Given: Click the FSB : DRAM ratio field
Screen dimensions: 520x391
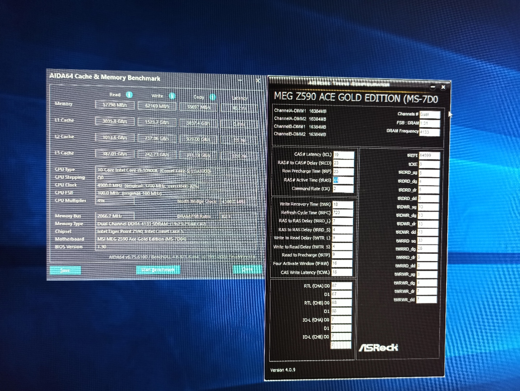Looking at the screenshot, I should (x=430, y=123).
